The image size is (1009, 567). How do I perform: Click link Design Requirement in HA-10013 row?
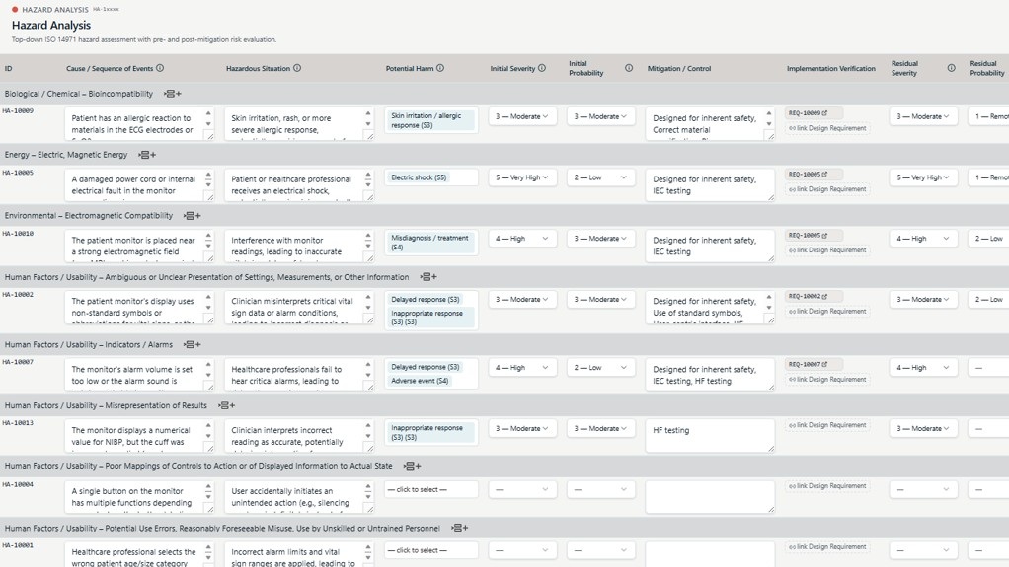(x=827, y=425)
